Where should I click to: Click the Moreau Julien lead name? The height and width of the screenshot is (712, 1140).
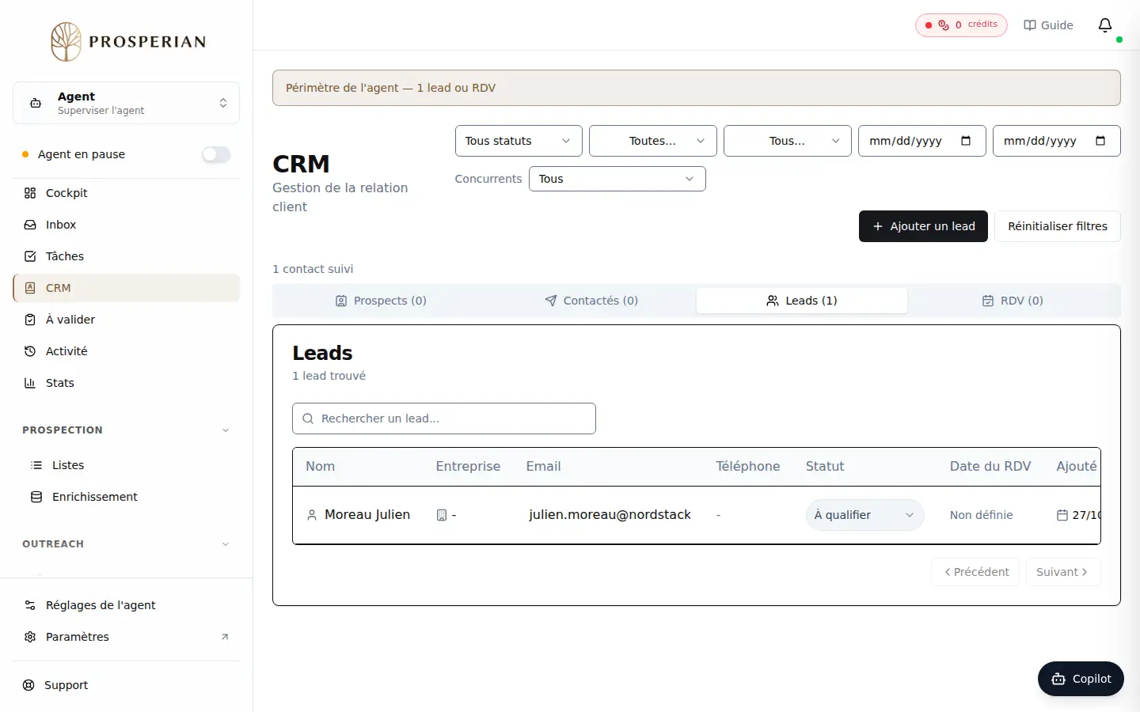coord(367,515)
